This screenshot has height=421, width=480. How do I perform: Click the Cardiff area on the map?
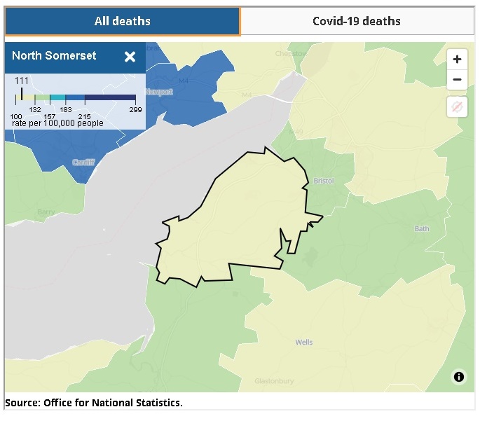click(83, 163)
